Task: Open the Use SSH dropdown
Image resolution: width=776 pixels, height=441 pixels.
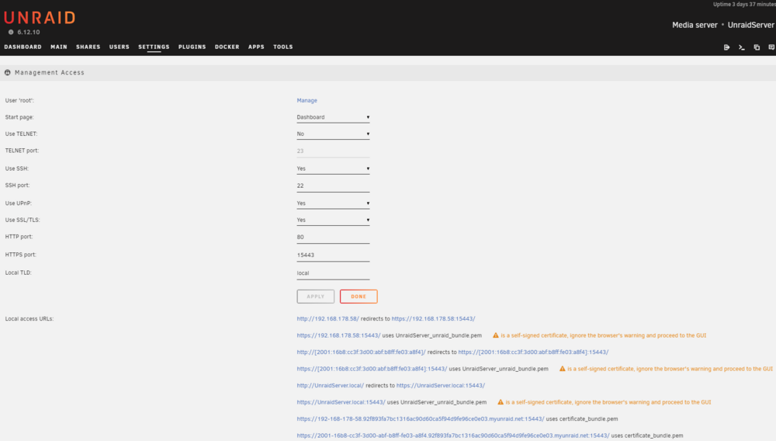Action: 333,168
